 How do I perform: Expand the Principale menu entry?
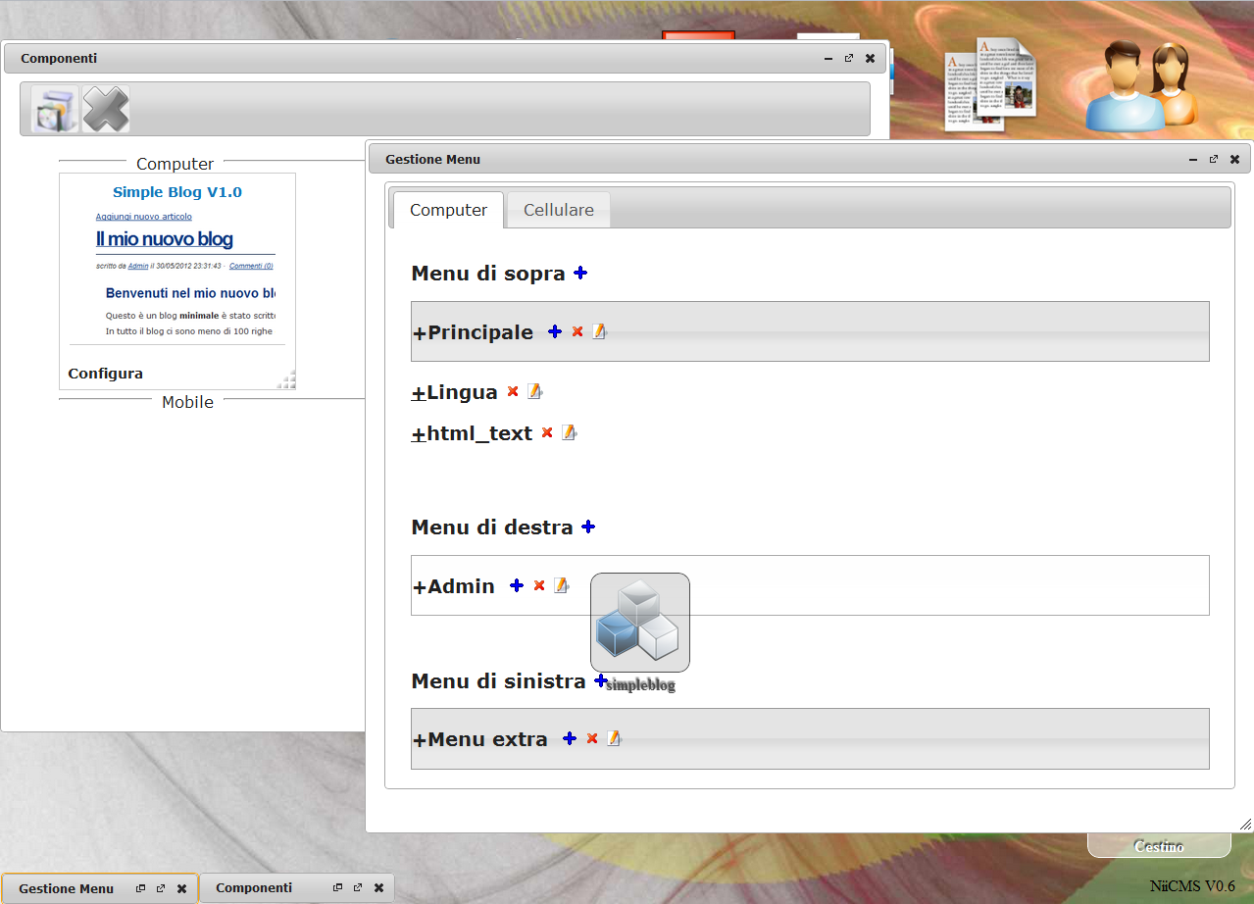pyautogui.click(x=418, y=331)
